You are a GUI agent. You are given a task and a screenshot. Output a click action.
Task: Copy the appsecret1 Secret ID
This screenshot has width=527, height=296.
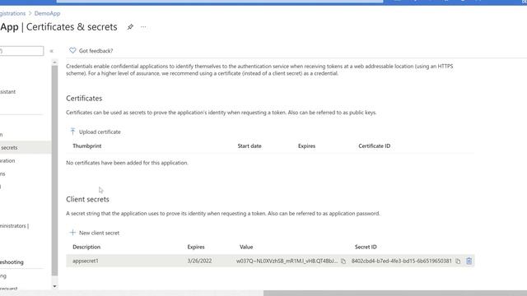pos(458,261)
